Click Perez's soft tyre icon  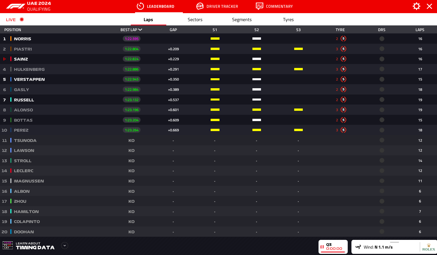click(343, 130)
